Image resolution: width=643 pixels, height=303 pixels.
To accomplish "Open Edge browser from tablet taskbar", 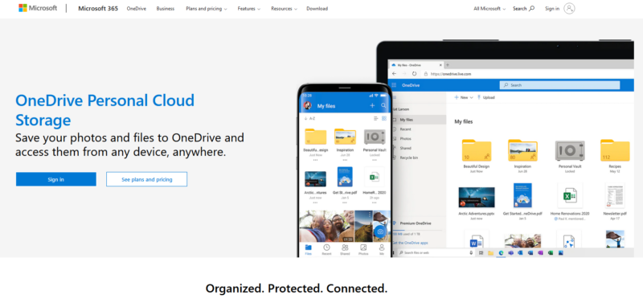I will click(x=501, y=253).
